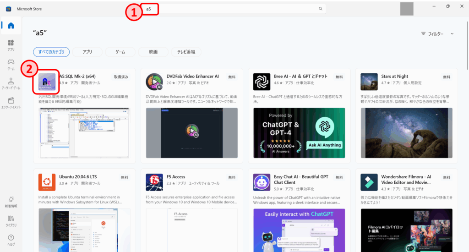Click the Wondershare Filmora app icon
The height and width of the screenshot is (252, 469).
tap(369, 182)
